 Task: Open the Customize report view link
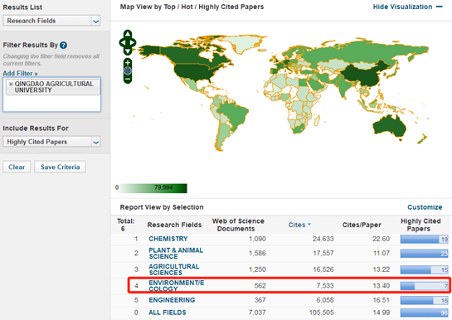click(425, 207)
